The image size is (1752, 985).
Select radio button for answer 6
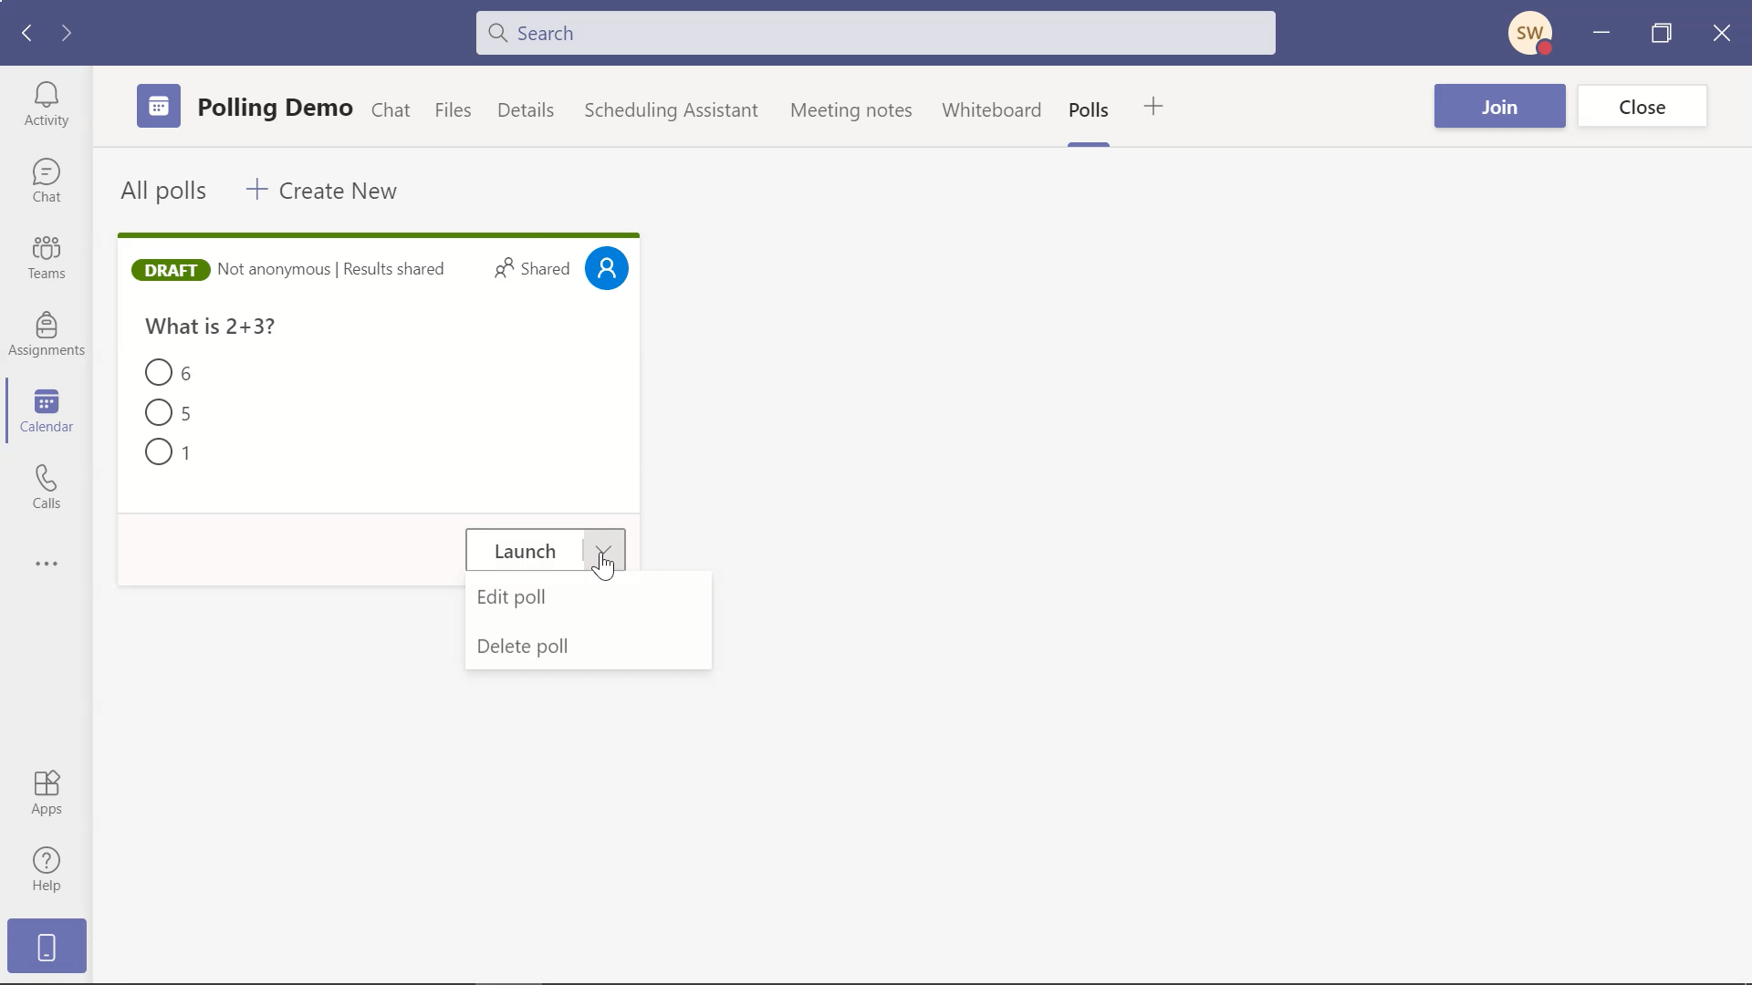pyautogui.click(x=158, y=371)
